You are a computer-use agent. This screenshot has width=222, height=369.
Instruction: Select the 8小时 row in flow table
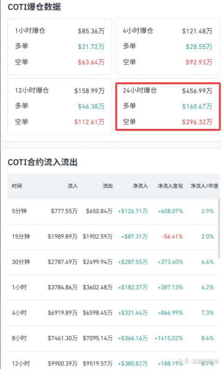pyautogui.click(x=113, y=338)
